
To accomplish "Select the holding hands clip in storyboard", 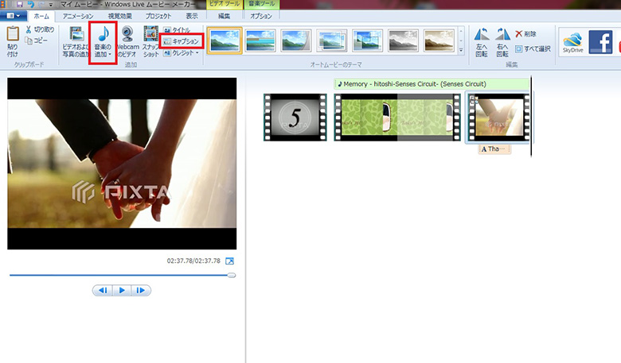I will (498, 118).
